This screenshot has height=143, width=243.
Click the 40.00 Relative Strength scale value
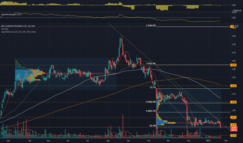[x=234, y=12]
